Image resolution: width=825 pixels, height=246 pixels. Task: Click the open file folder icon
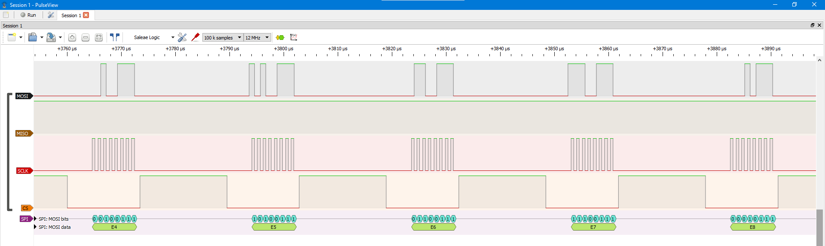pos(33,37)
